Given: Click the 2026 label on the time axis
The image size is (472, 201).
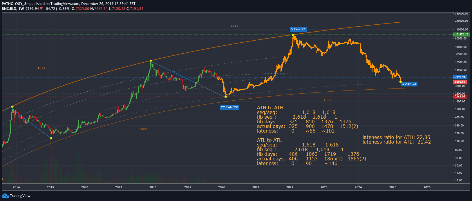Looking at the screenshot, I should point(427,187).
